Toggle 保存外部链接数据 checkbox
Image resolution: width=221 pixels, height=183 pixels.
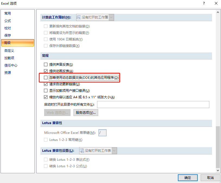46,46
